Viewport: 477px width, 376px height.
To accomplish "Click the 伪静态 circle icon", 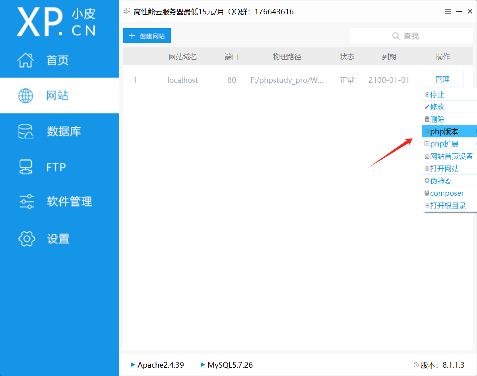I will (427, 181).
